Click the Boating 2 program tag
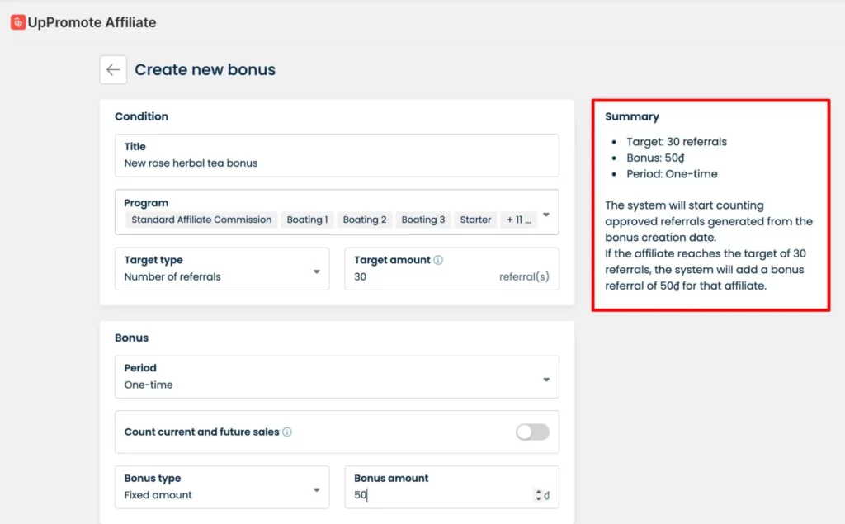This screenshot has height=524, width=845. tap(364, 220)
